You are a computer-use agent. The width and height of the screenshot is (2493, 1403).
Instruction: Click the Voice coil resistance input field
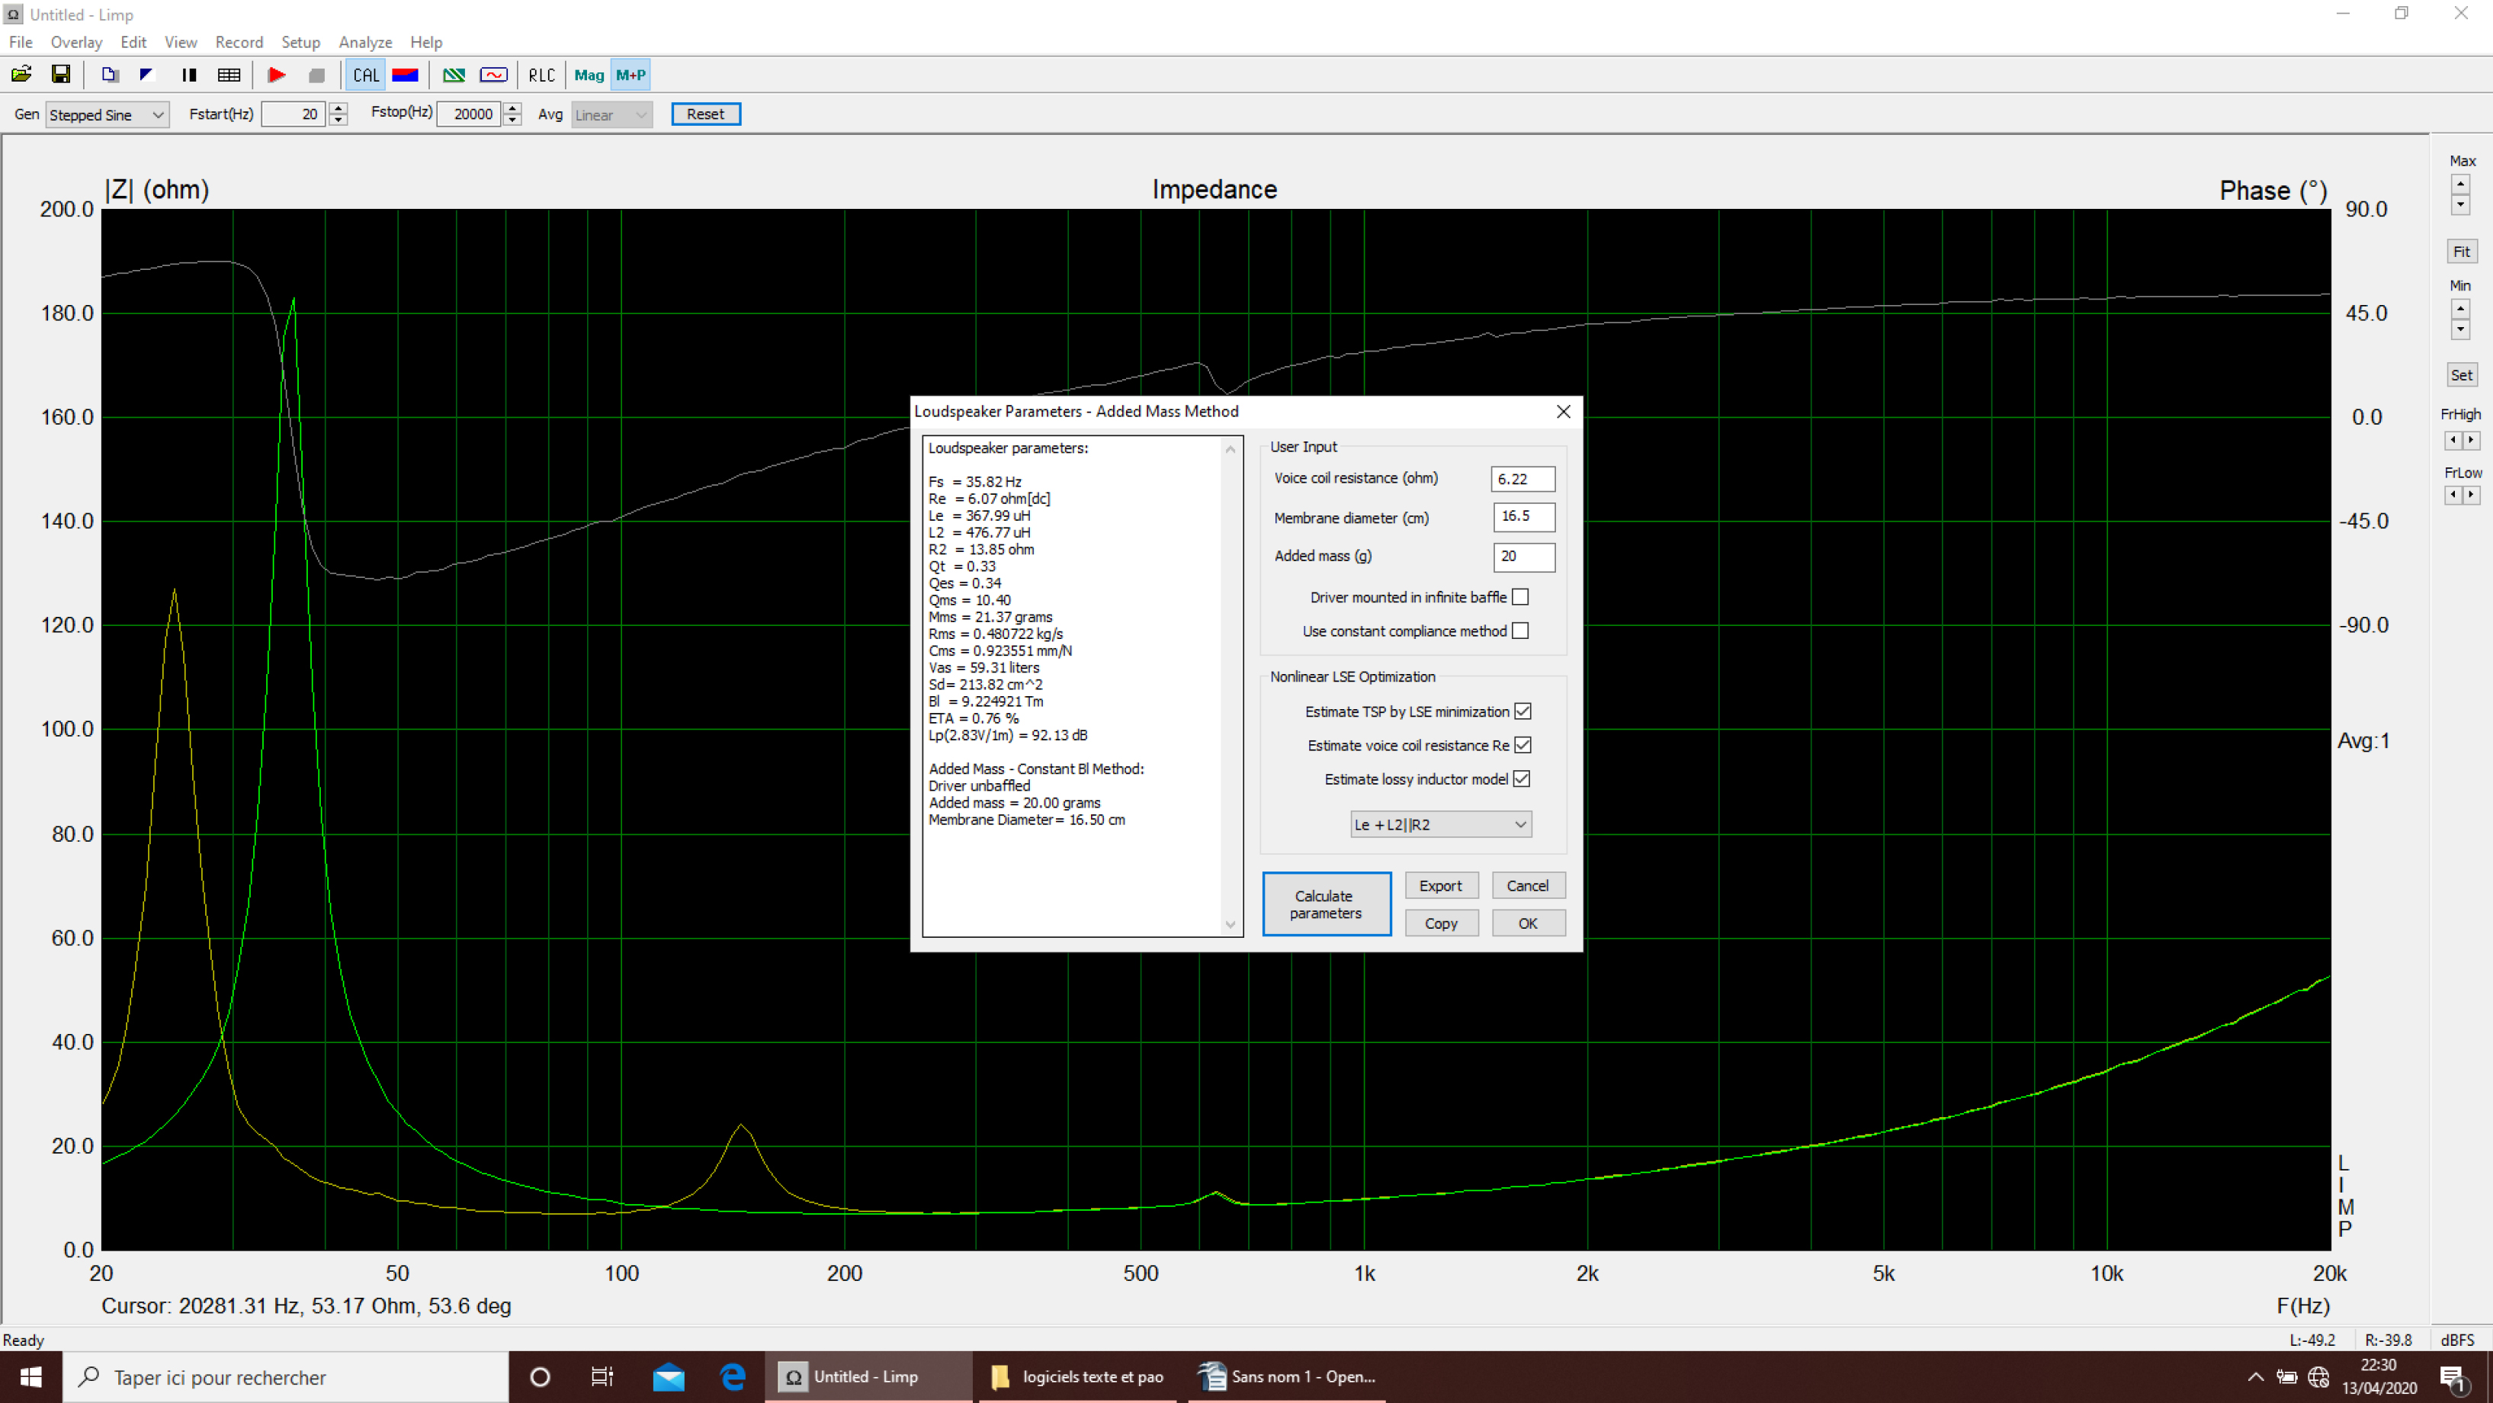(1522, 480)
